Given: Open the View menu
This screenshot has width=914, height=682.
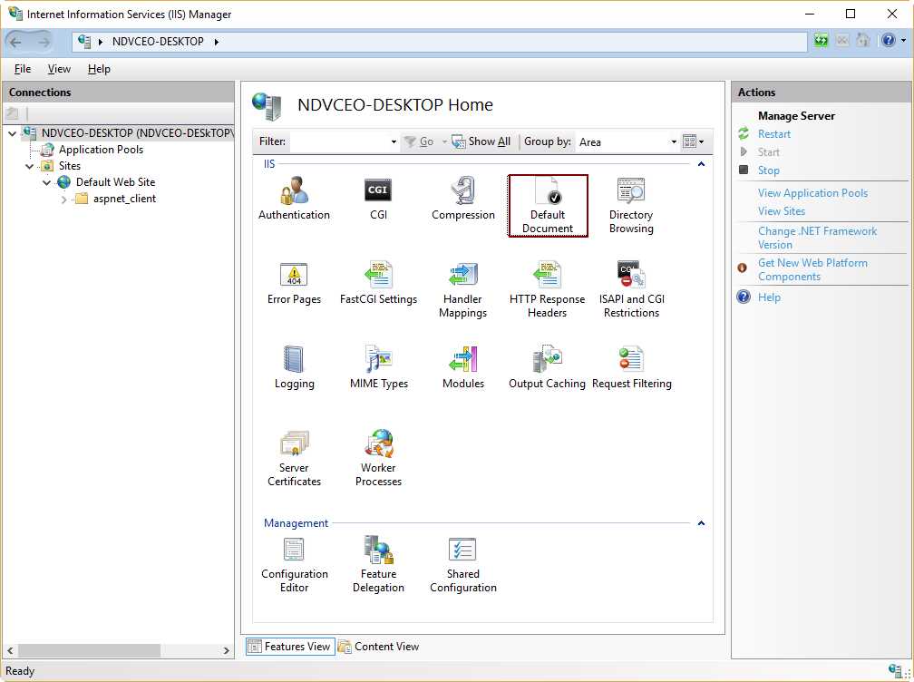Looking at the screenshot, I should (59, 68).
